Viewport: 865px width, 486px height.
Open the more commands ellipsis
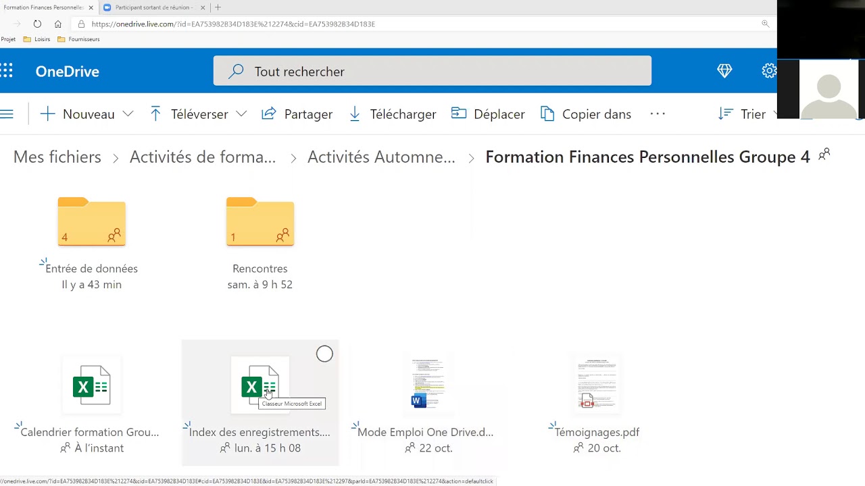(x=658, y=114)
